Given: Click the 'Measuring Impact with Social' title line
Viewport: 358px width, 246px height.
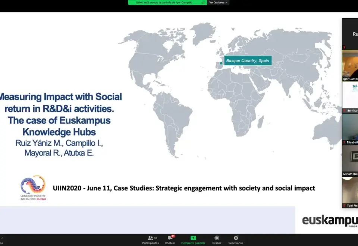Looking at the screenshot, I should coord(61,97).
